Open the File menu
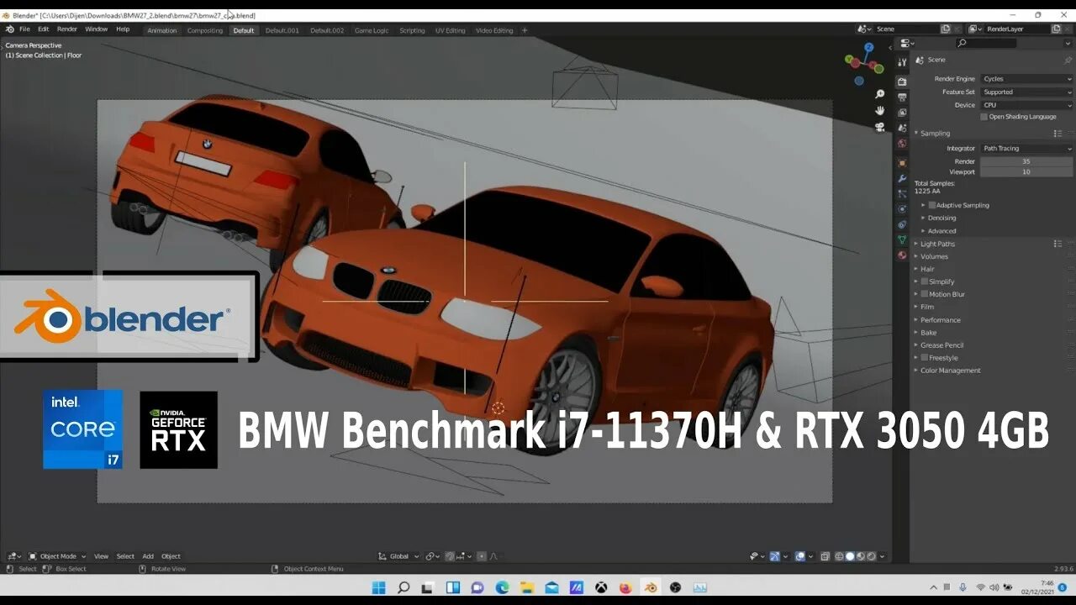 24,29
